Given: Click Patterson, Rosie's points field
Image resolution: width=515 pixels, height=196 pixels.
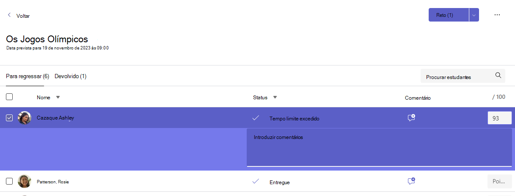Looking at the screenshot, I should (x=500, y=182).
